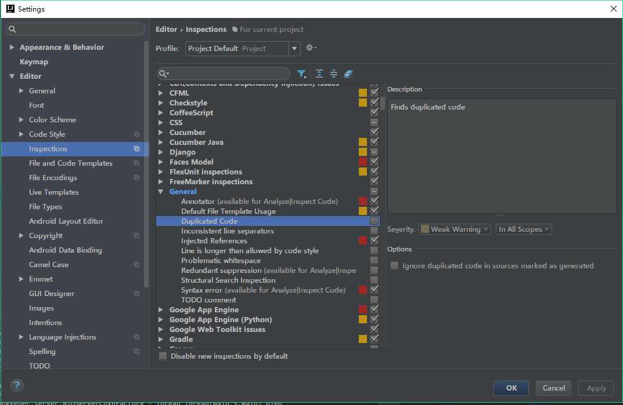
Task: Click the project icon beside File Encodings
Action: 136,178
